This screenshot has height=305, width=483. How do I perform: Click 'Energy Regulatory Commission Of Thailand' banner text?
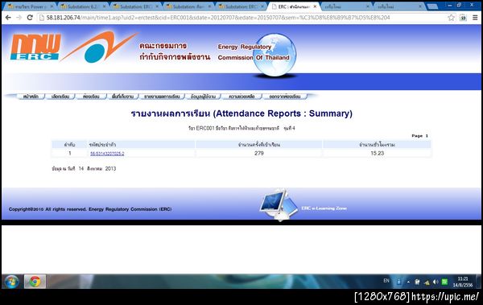pos(254,52)
